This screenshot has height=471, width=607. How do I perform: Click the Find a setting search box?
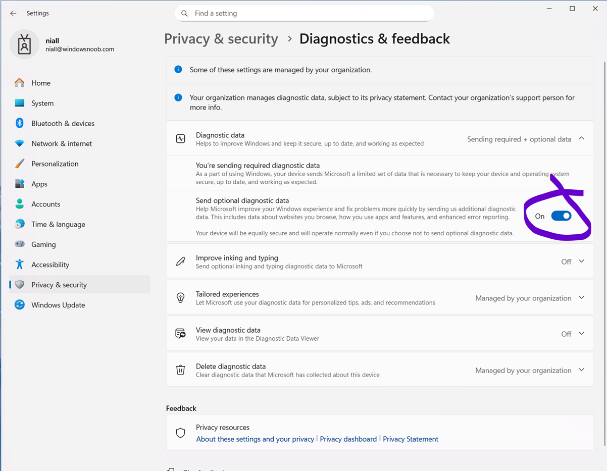304,14
